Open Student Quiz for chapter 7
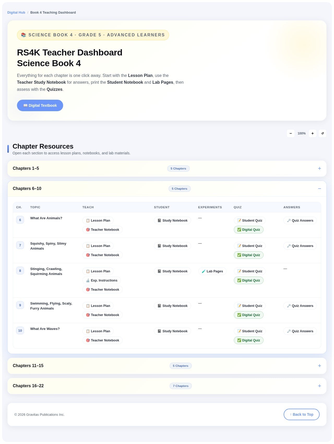The height and width of the screenshot is (444, 334). click(x=250, y=246)
